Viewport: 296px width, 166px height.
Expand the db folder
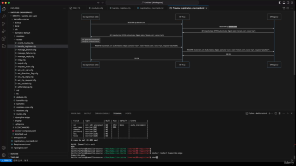tap(16, 30)
